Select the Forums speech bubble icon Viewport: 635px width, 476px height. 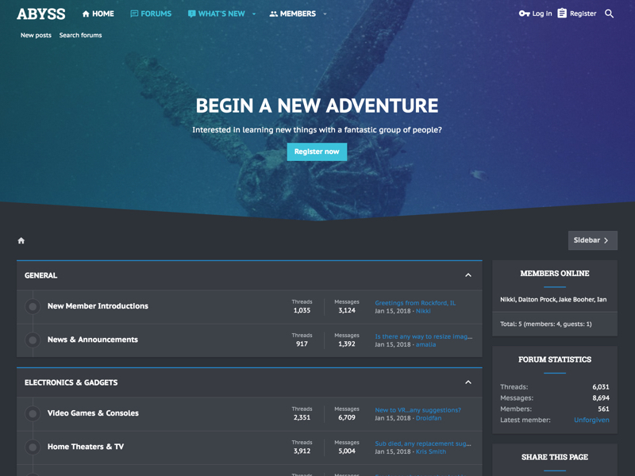[133, 13]
